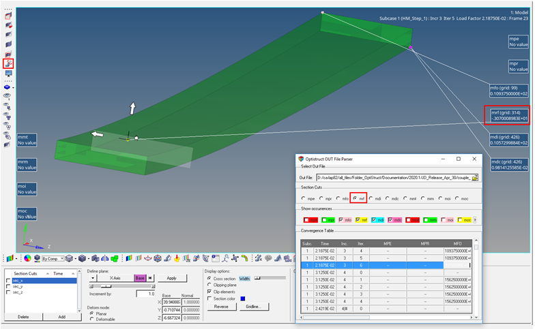The height and width of the screenshot is (329, 535).
Task: Click the MFO column header in Convergence Table
Action: point(457,243)
